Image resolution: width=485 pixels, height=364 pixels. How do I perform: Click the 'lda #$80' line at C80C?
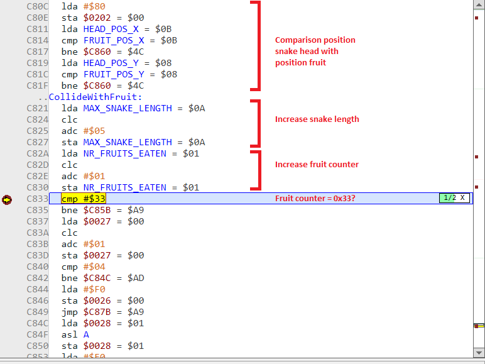pyautogui.click(x=83, y=6)
